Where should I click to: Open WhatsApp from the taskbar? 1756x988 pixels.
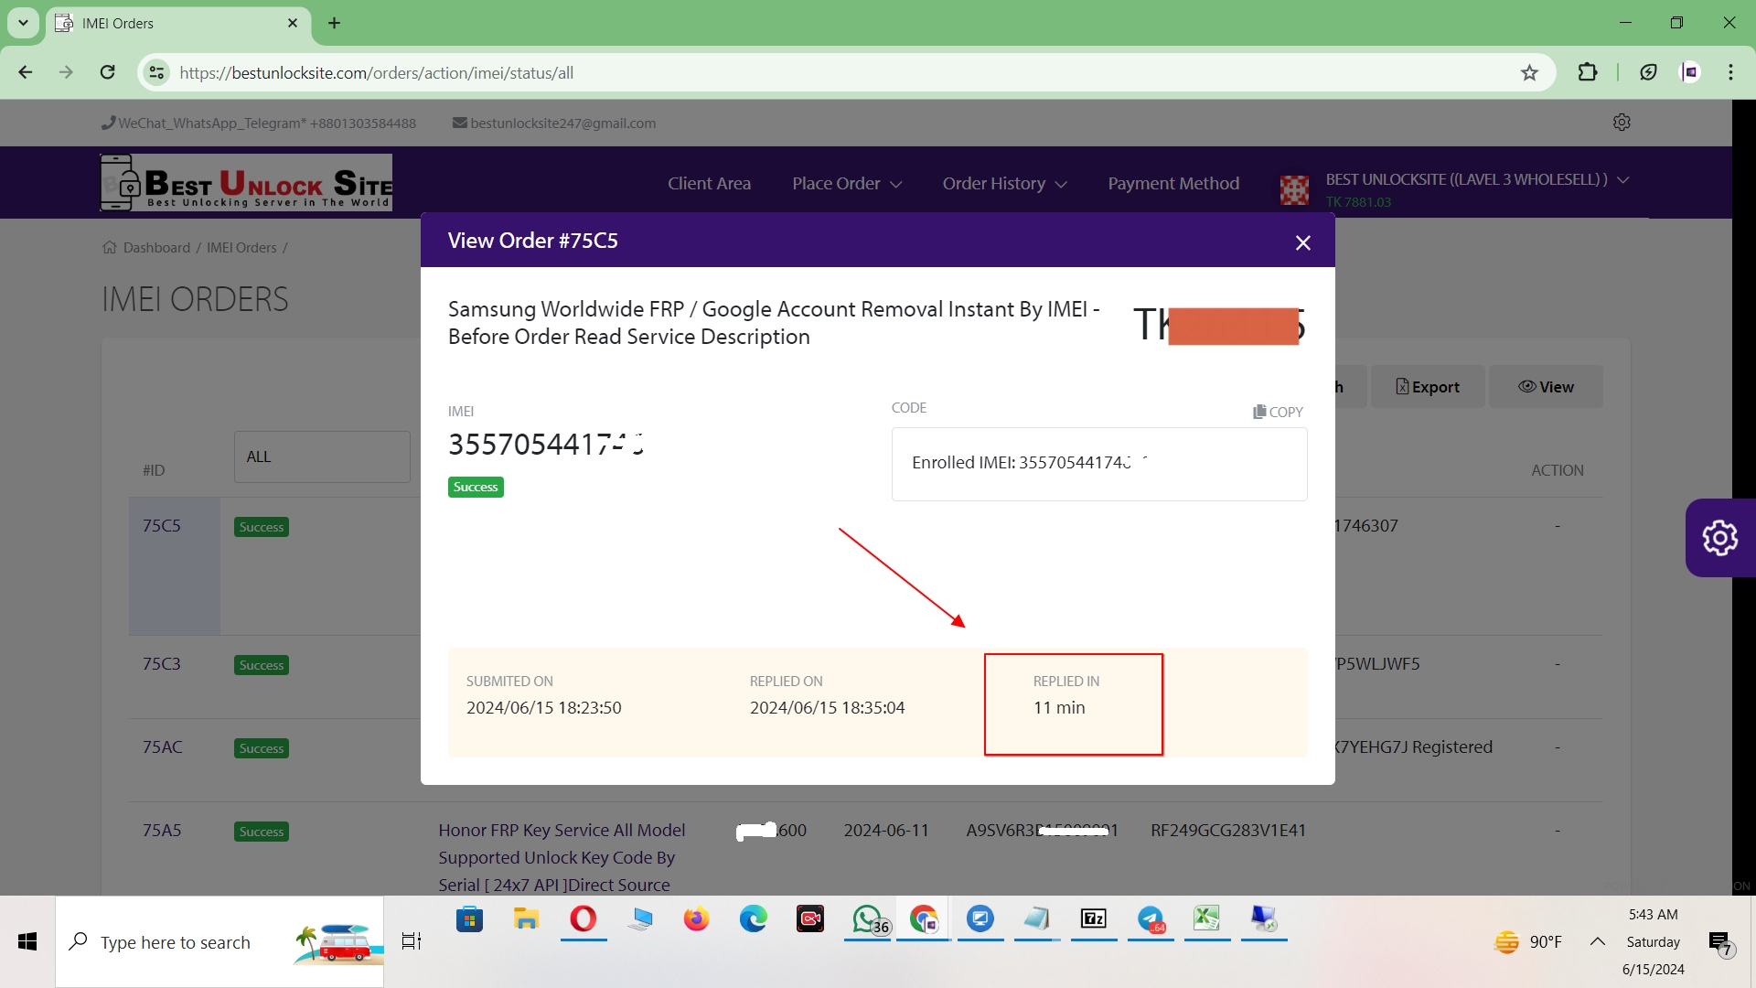pos(867,918)
